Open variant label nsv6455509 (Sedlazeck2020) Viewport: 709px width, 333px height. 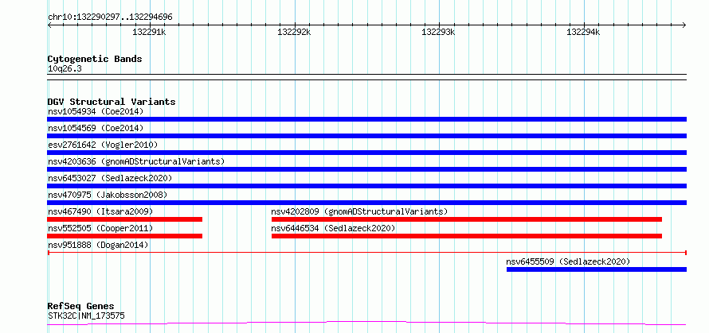pos(568,261)
